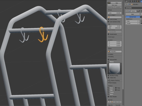Viewport: 142px width, 106px height.
Task: Uncheck the Faces overlay checkbox
Action: (109, 88)
